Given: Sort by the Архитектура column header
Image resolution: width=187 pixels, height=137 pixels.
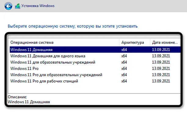Looking at the screenshot, I should tap(135, 42).
